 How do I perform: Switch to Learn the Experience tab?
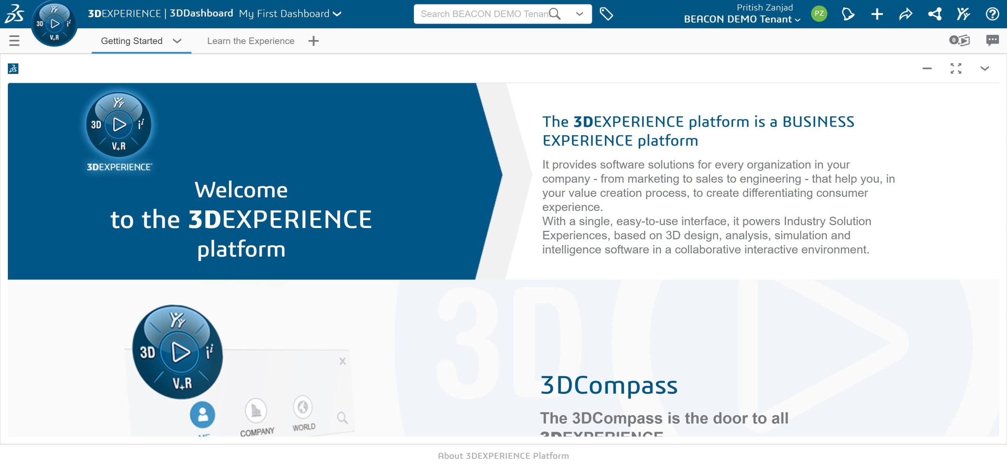tap(251, 41)
